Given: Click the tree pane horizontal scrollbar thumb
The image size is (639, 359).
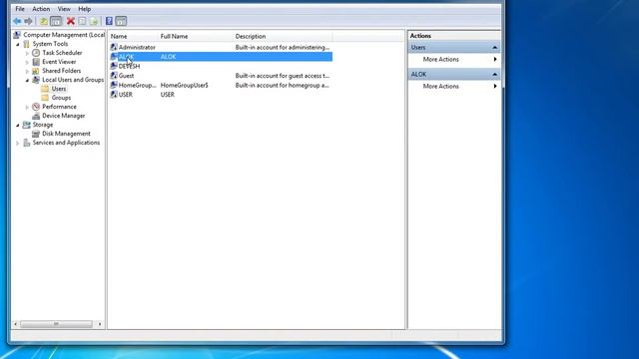Looking at the screenshot, I should tap(56, 324).
